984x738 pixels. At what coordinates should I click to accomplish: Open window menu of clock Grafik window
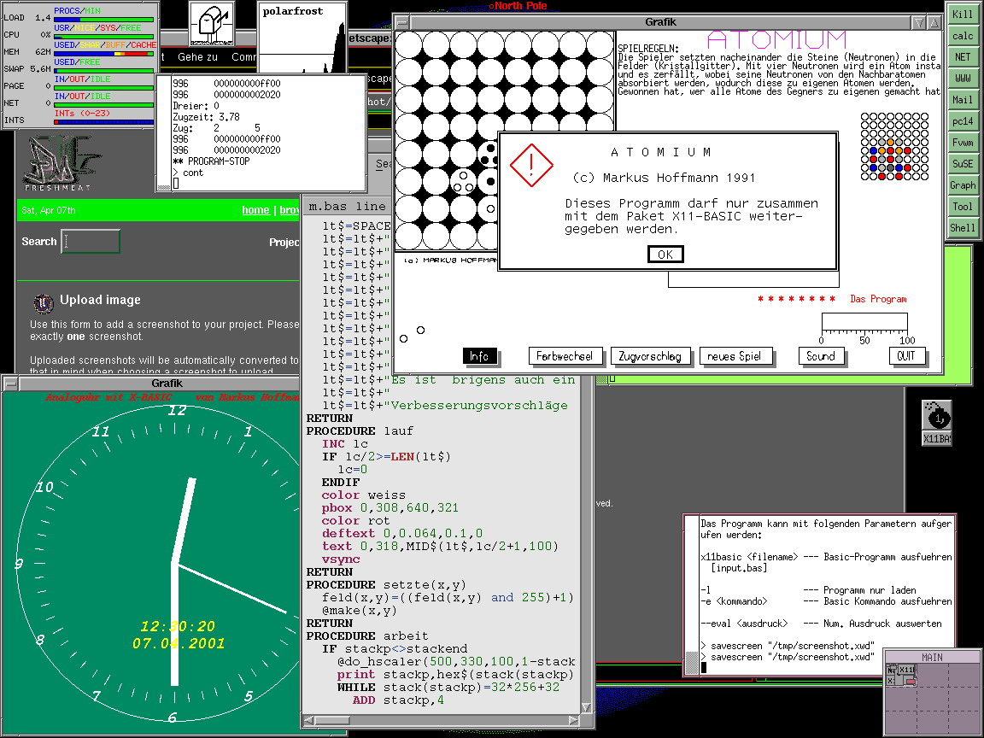(10, 384)
